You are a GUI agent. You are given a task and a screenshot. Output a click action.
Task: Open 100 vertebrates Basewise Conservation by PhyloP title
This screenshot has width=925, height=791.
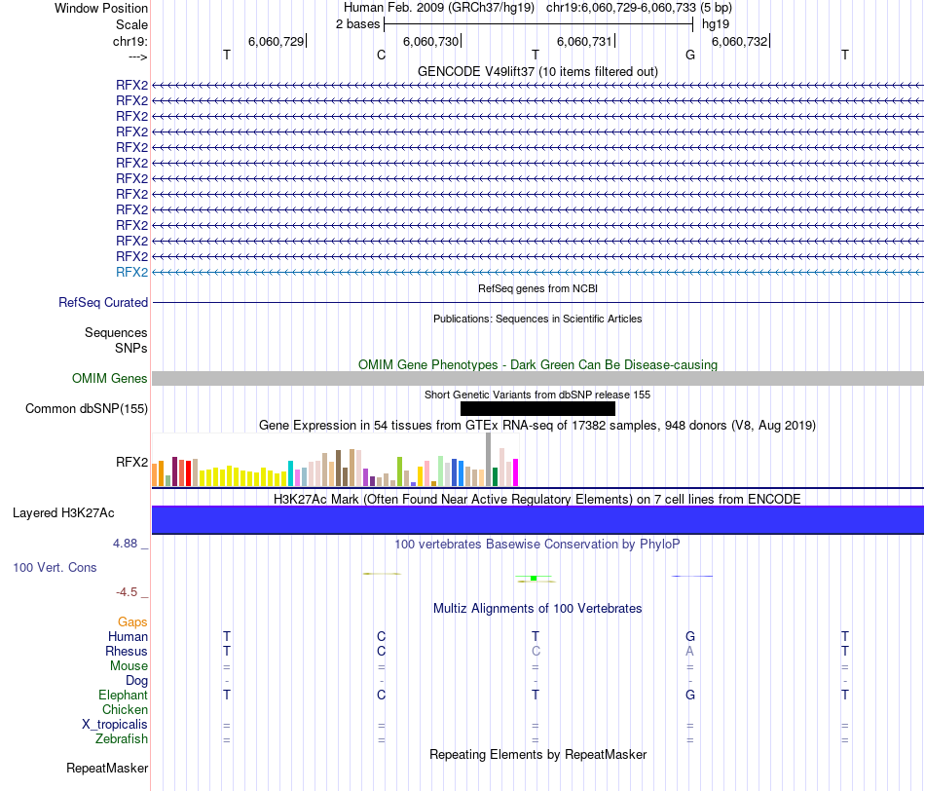coord(537,545)
